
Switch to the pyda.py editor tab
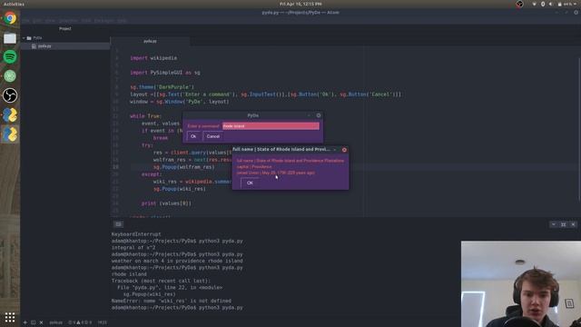tap(150, 41)
